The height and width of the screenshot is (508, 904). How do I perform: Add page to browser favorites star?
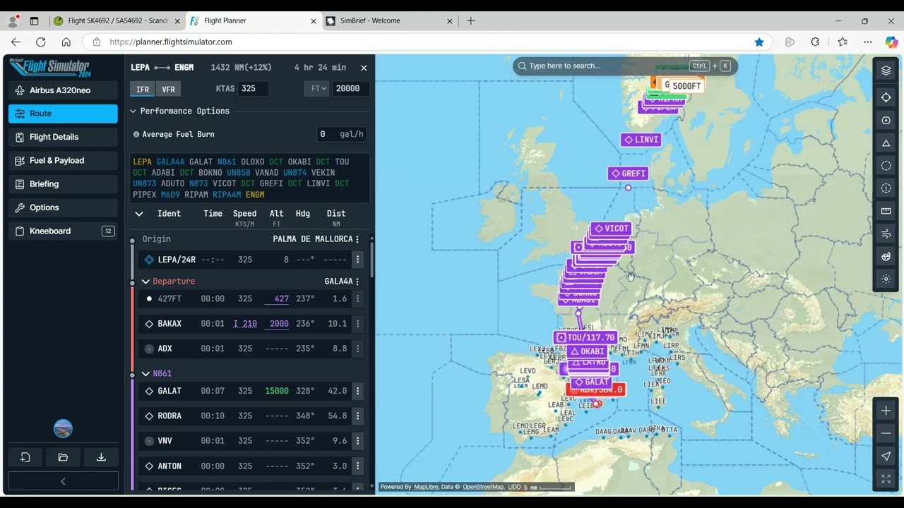click(x=759, y=42)
